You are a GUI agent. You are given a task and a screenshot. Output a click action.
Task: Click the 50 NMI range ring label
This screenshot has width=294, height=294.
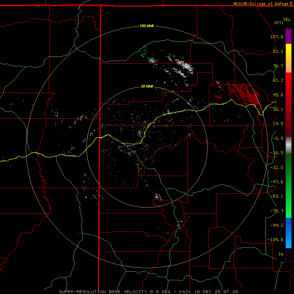[147, 87]
